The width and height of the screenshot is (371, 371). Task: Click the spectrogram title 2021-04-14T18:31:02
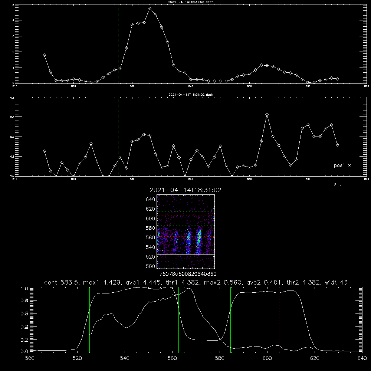click(x=185, y=190)
